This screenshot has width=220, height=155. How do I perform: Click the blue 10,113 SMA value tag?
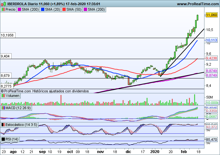212,40
